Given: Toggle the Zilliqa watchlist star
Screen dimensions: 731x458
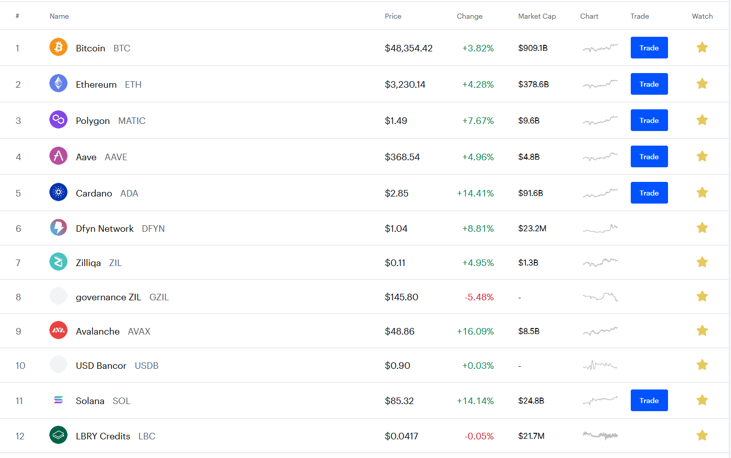Looking at the screenshot, I should (702, 262).
